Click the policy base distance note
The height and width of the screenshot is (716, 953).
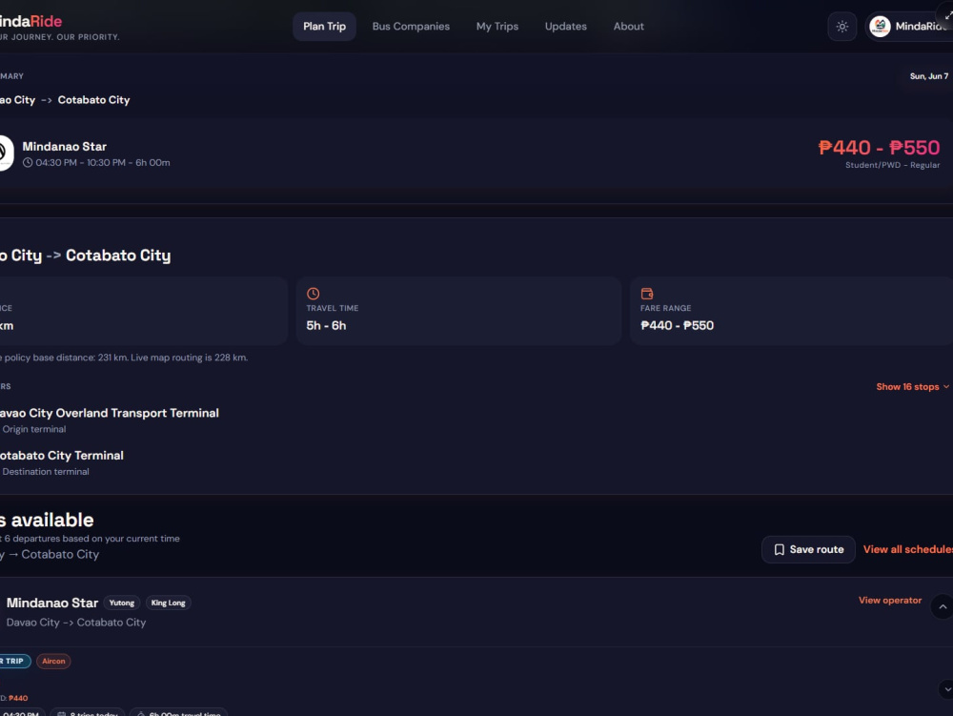coord(124,358)
